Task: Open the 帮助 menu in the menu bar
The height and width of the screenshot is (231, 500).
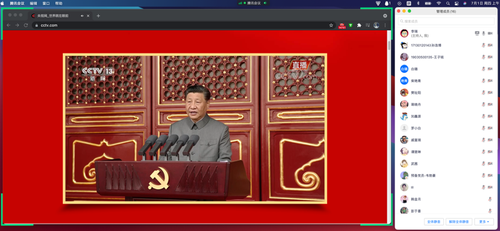Action: tap(58, 3)
